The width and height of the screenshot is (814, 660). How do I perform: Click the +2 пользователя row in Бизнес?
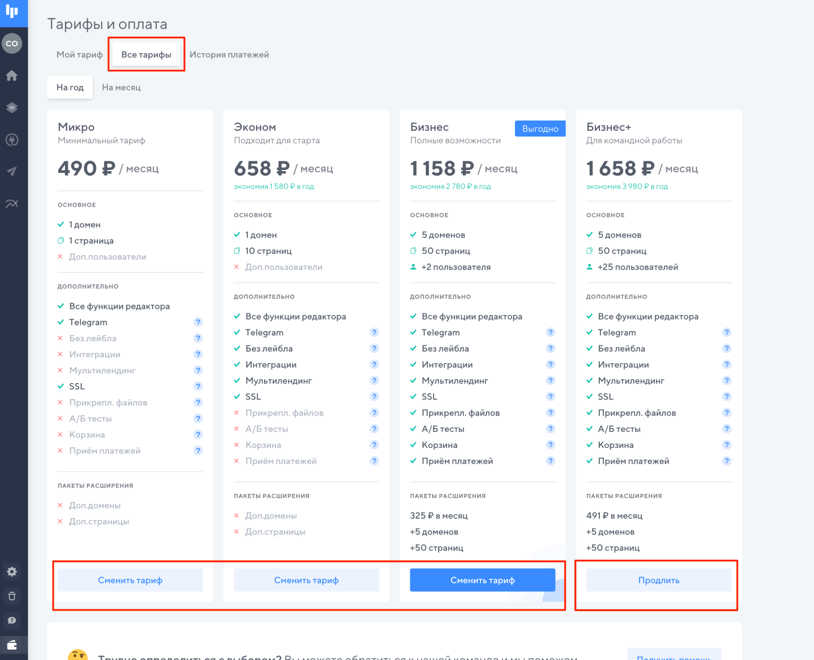pyautogui.click(x=451, y=267)
